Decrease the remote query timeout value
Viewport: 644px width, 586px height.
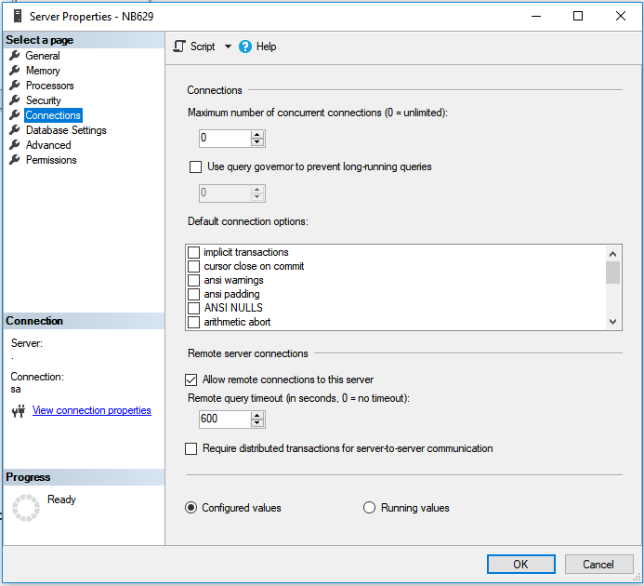click(x=257, y=423)
